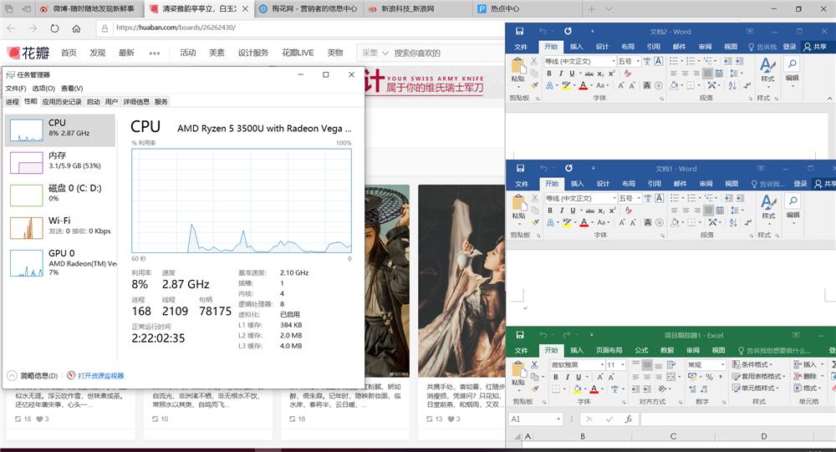The height and width of the screenshot is (452, 836).
Task: Click the 打开资源监视器 link
Action: pyautogui.click(x=100, y=376)
